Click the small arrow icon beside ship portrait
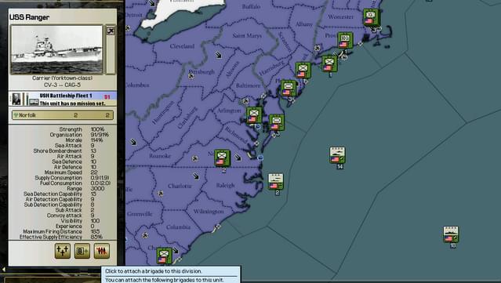501x283 pixels. tap(111, 31)
